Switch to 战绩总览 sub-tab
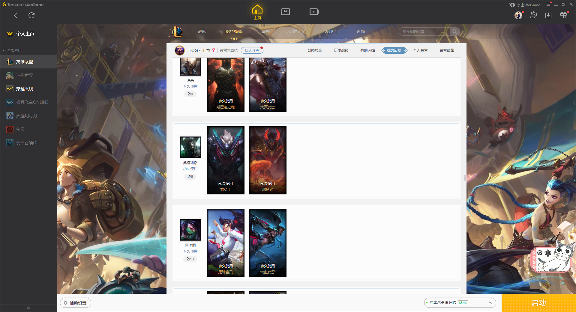This screenshot has width=576, height=312. pyautogui.click(x=315, y=50)
